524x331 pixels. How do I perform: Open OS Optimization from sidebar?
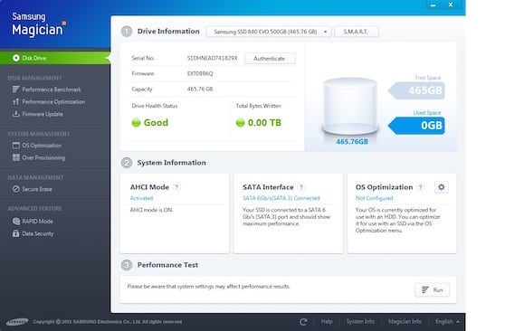coord(42,146)
